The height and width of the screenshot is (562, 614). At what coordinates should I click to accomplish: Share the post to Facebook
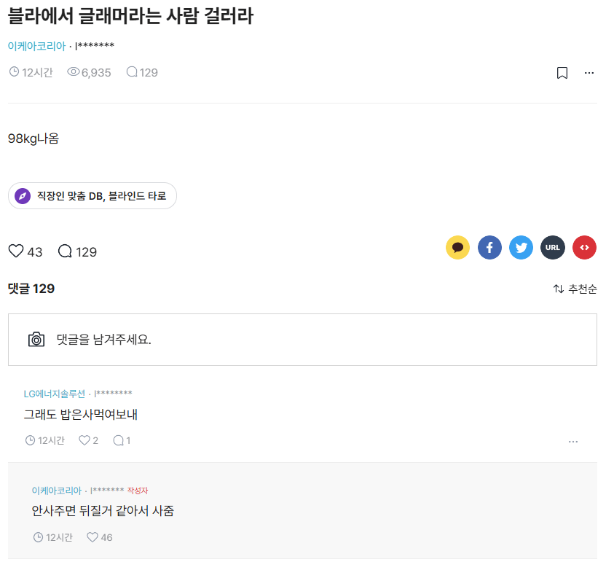(489, 247)
